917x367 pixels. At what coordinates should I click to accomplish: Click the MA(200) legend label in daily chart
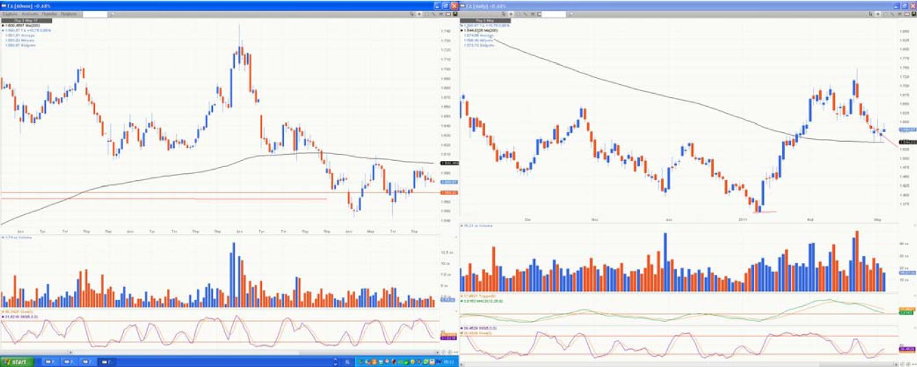tap(481, 31)
